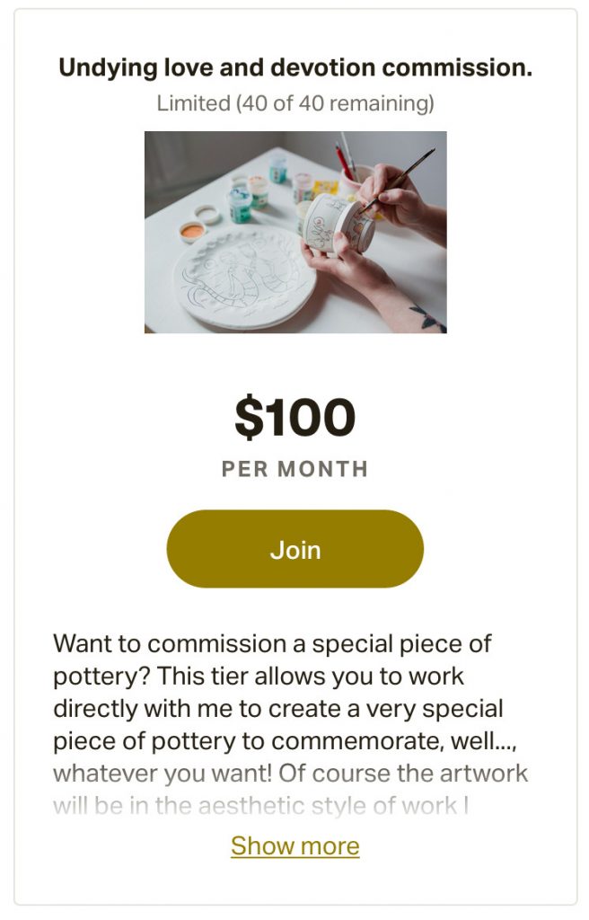Click the line 'directly with me to create'

coord(278,708)
